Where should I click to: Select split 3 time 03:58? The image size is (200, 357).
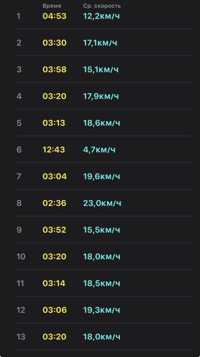[54, 69]
